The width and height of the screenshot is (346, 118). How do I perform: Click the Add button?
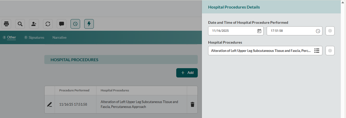(x=187, y=73)
